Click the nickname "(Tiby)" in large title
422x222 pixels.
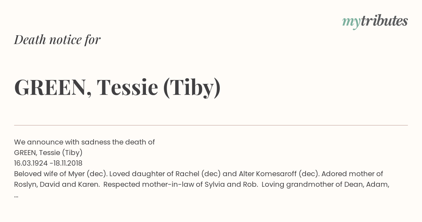pyautogui.click(x=192, y=87)
